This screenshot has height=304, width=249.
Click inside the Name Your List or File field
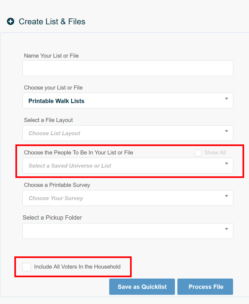point(128,68)
